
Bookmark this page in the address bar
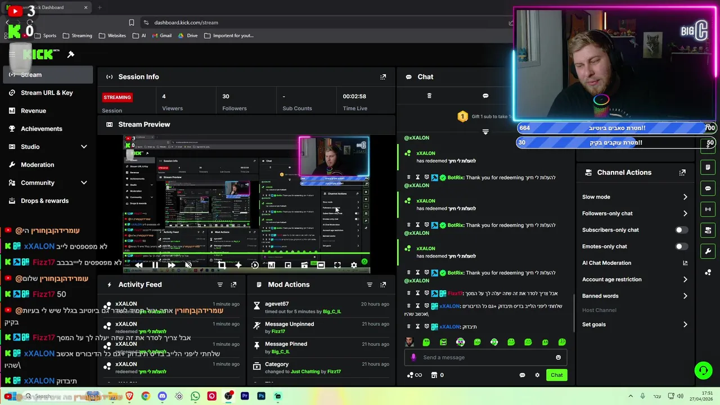(x=131, y=22)
